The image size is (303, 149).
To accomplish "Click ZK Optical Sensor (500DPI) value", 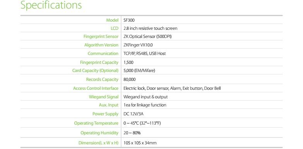I will coord(147,36).
